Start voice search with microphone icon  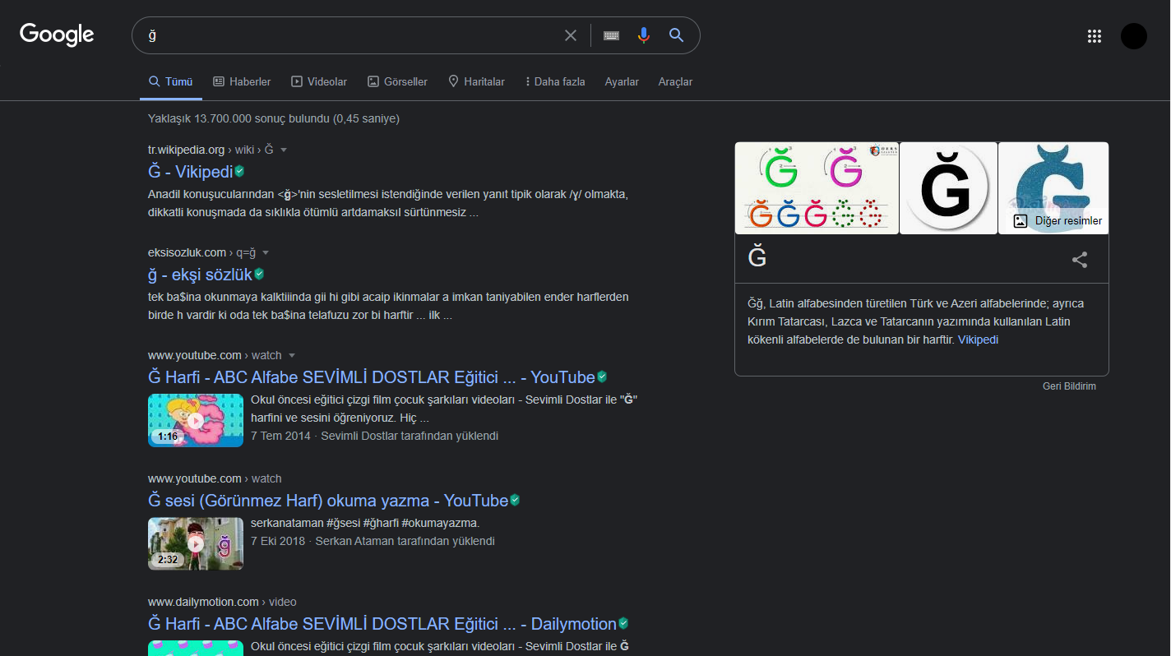(x=644, y=35)
